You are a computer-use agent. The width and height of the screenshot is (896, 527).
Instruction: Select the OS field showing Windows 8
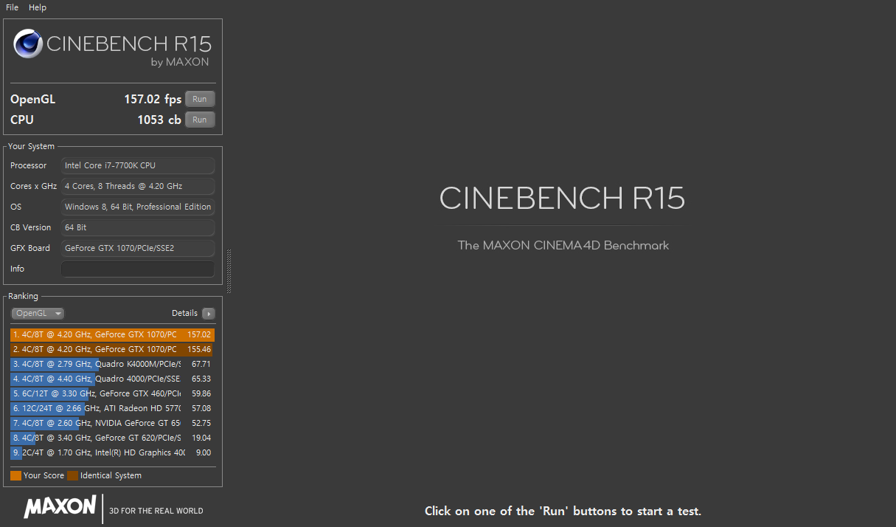138,207
